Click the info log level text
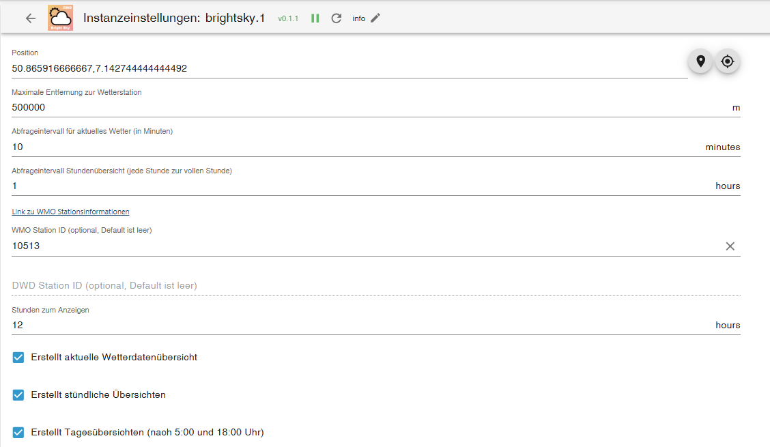Viewport: 770px width, 447px height. [359, 18]
